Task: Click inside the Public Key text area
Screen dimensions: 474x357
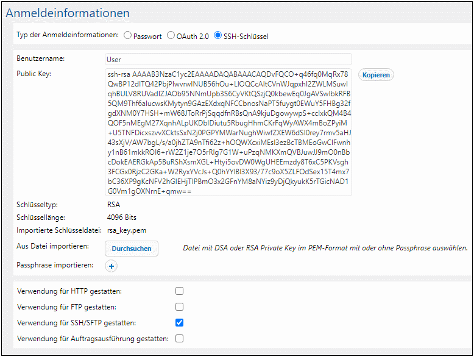Action: pyautogui.click(x=228, y=132)
